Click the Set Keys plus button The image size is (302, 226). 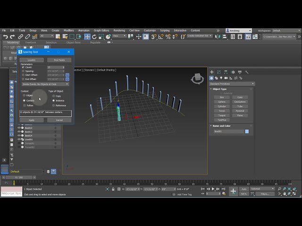click(x=233, y=191)
